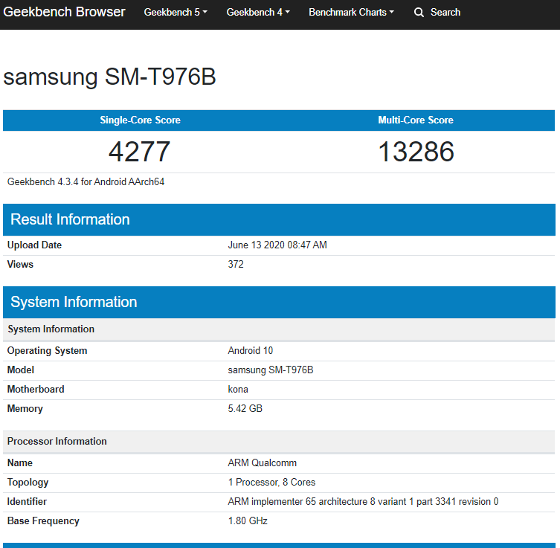Screen dimensions: 560x548
Task: Select the multi-core value 13286
Action: click(x=416, y=152)
